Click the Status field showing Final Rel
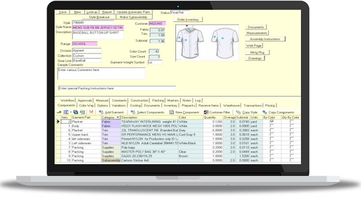Screen dimensions: 361x197 (x=180, y=13)
